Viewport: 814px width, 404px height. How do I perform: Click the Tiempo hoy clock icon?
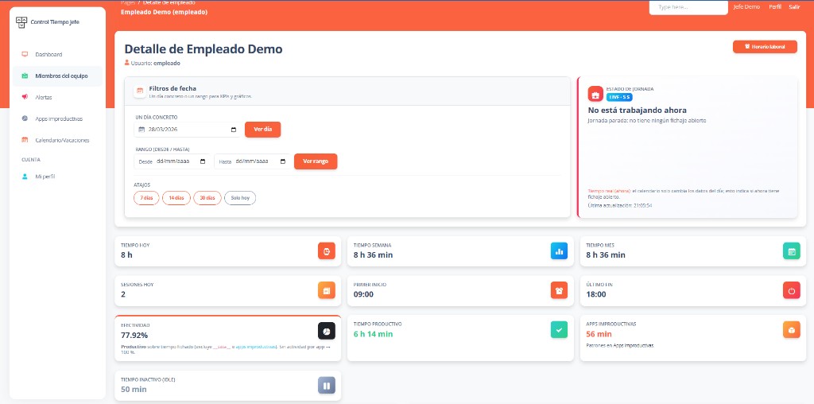(327, 251)
